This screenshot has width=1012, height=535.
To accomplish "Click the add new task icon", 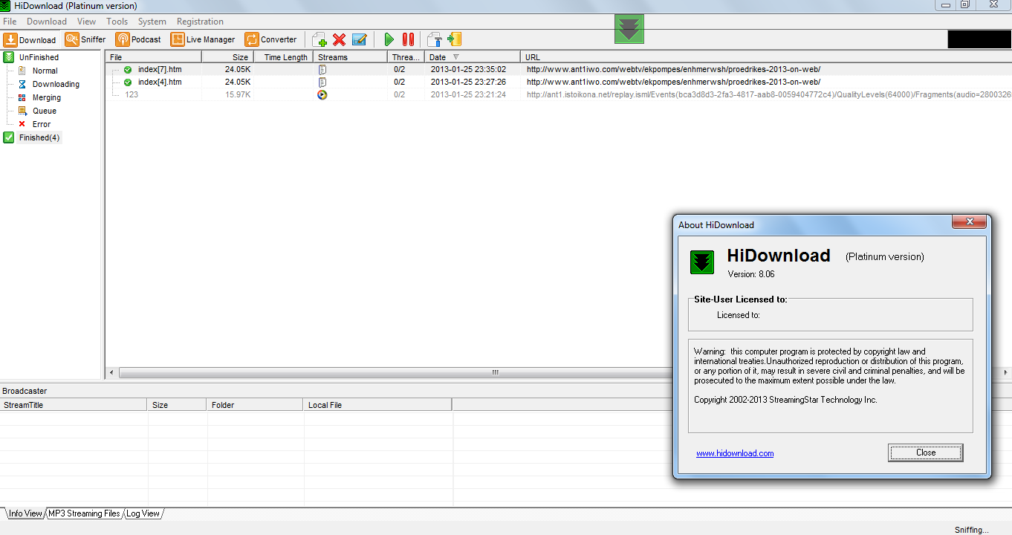I will (x=320, y=39).
